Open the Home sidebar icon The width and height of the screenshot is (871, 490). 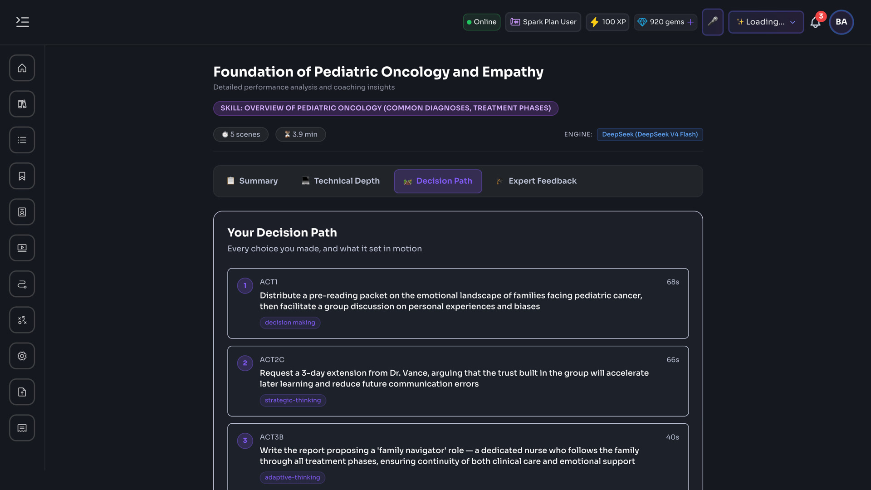click(x=22, y=68)
